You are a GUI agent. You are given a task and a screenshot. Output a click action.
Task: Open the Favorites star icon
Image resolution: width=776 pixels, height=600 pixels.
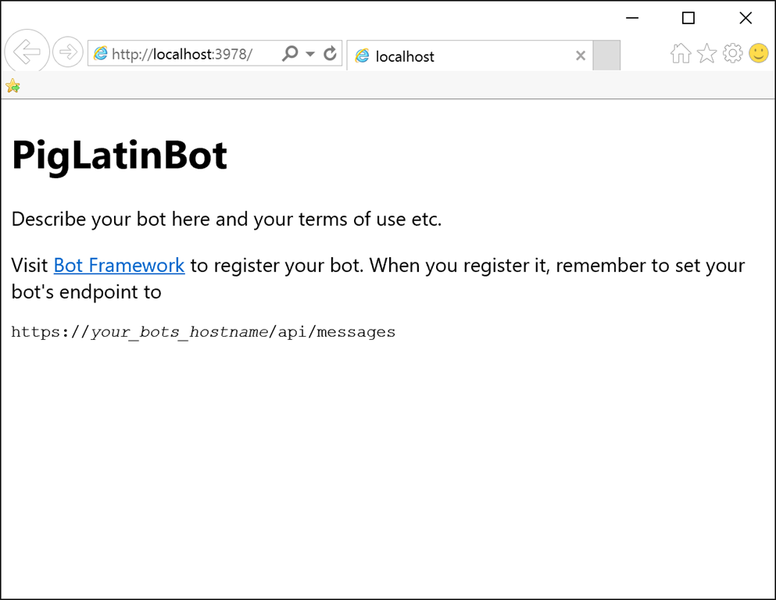point(706,53)
